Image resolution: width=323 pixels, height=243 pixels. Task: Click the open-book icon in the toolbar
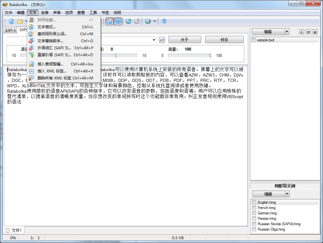point(118,21)
